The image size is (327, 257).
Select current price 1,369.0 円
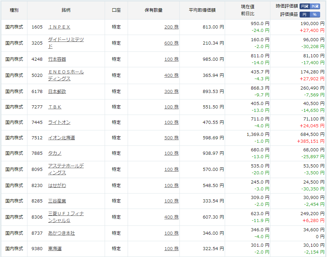(x=258, y=135)
